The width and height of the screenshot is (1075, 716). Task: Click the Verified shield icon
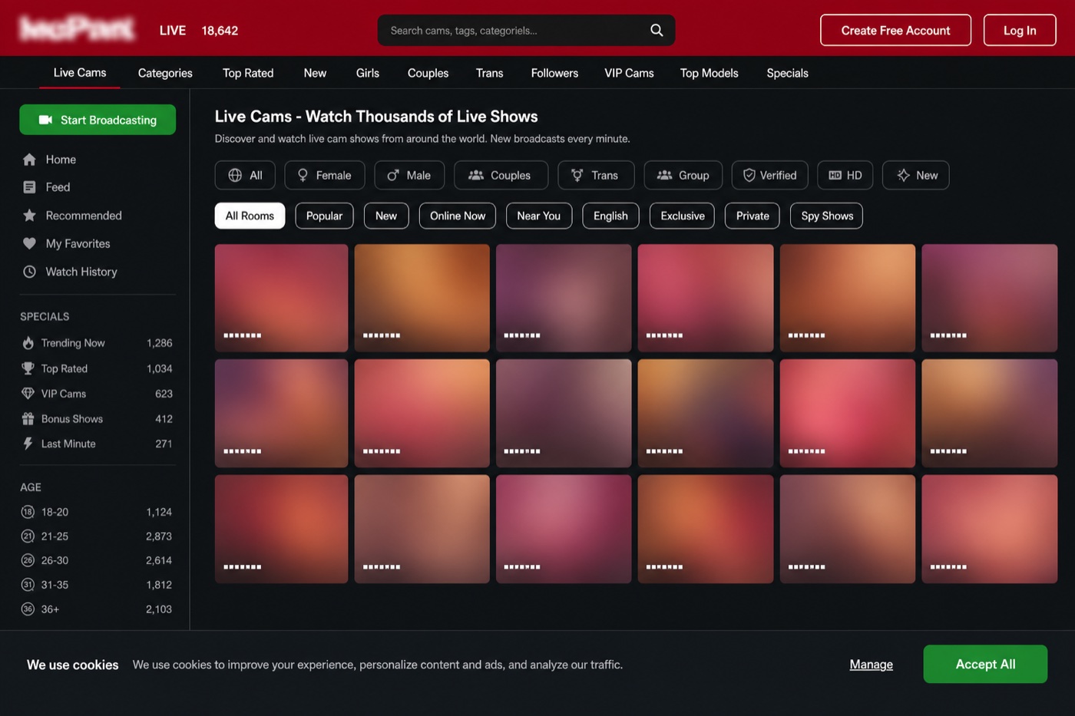pyautogui.click(x=749, y=175)
